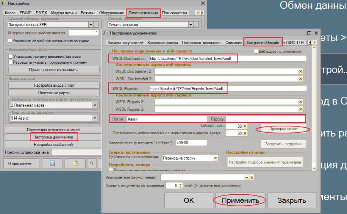Click the WSDL Doc transfert URL field
The width and height of the screenshot is (347, 214).
228,59
